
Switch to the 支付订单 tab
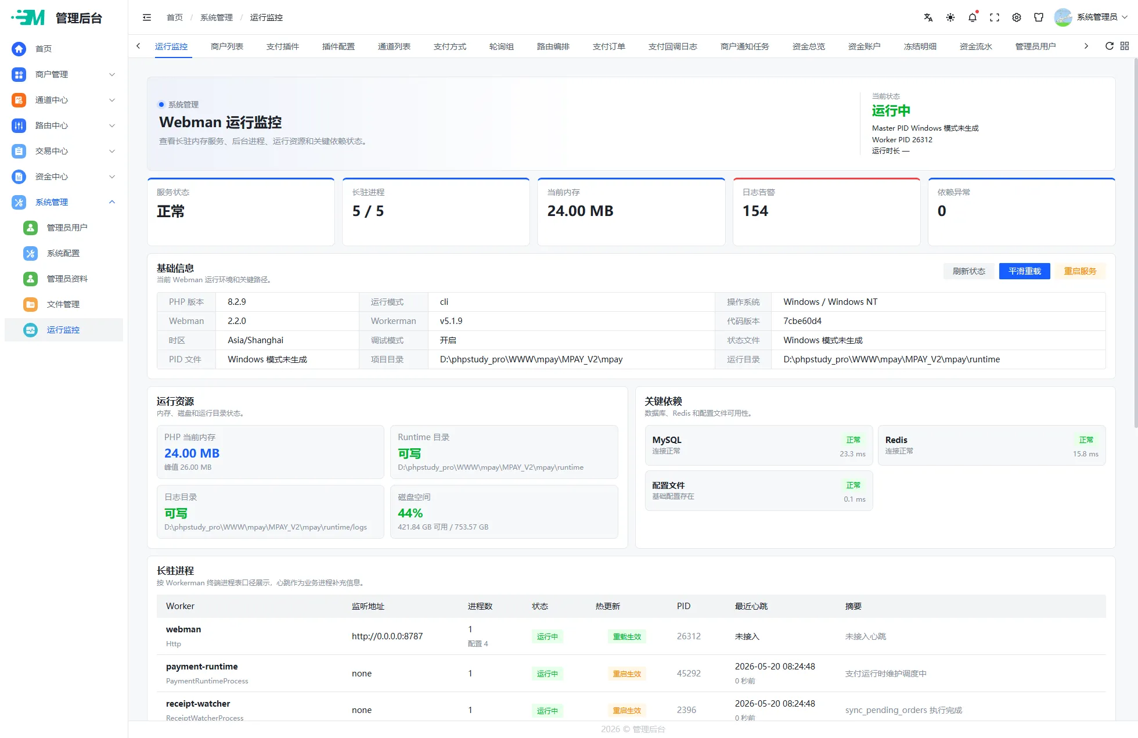[609, 46]
